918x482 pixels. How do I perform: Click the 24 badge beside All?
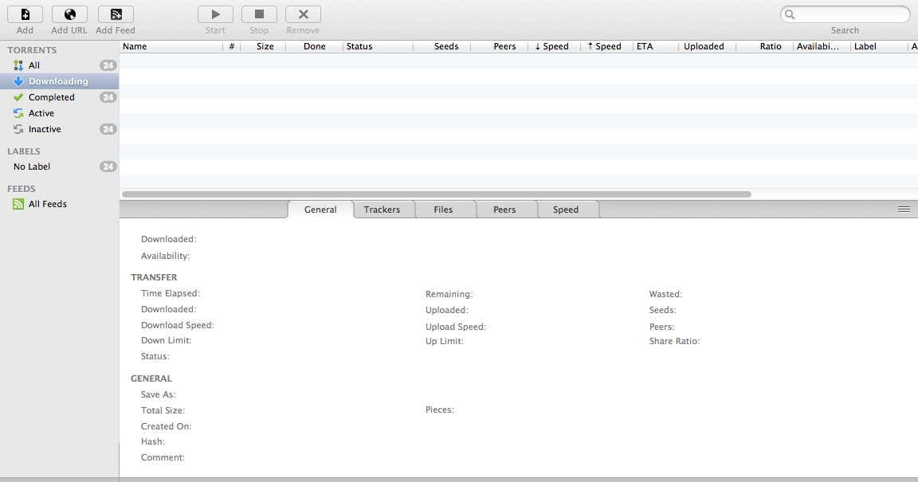[108, 65]
